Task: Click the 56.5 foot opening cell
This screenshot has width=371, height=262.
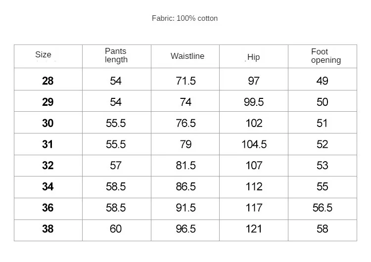Action: 322,208
